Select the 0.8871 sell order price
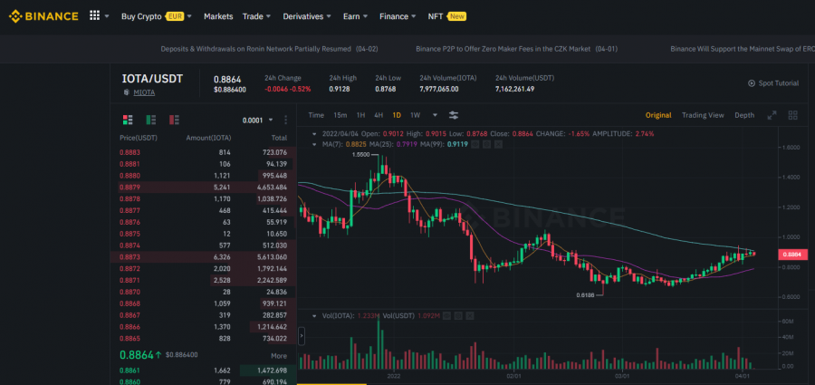This screenshot has width=815, height=385. tap(129, 280)
